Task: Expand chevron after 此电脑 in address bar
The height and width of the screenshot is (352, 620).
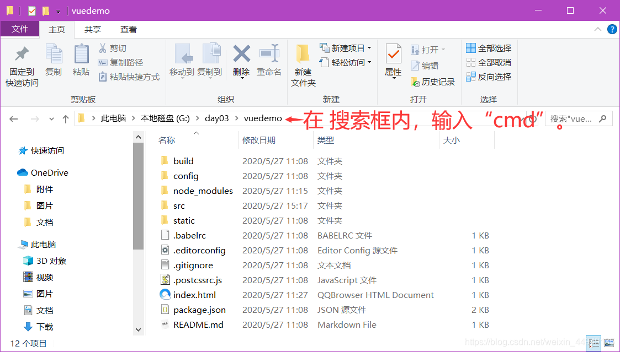Action: click(x=133, y=118)
